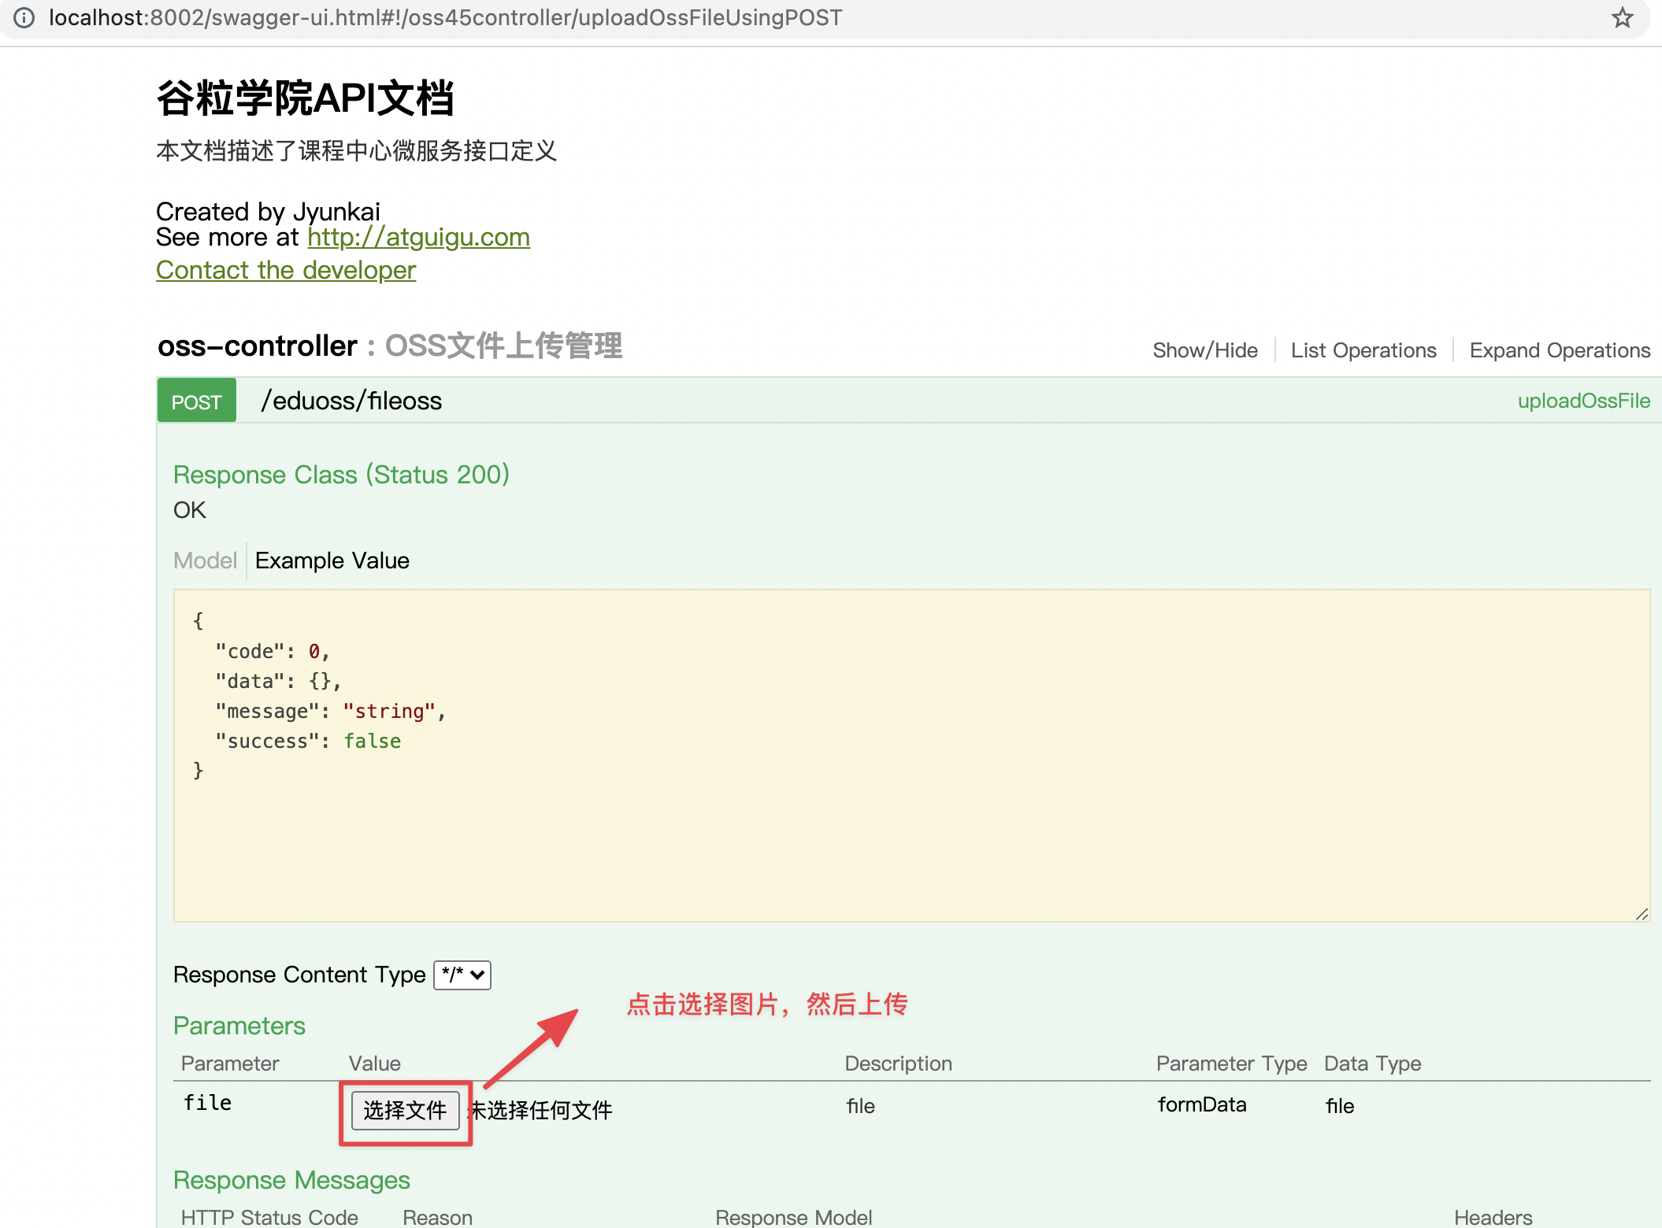Click the browser URL address field
Viewport: 1662px width, 1228px height.
coord(445,18)
